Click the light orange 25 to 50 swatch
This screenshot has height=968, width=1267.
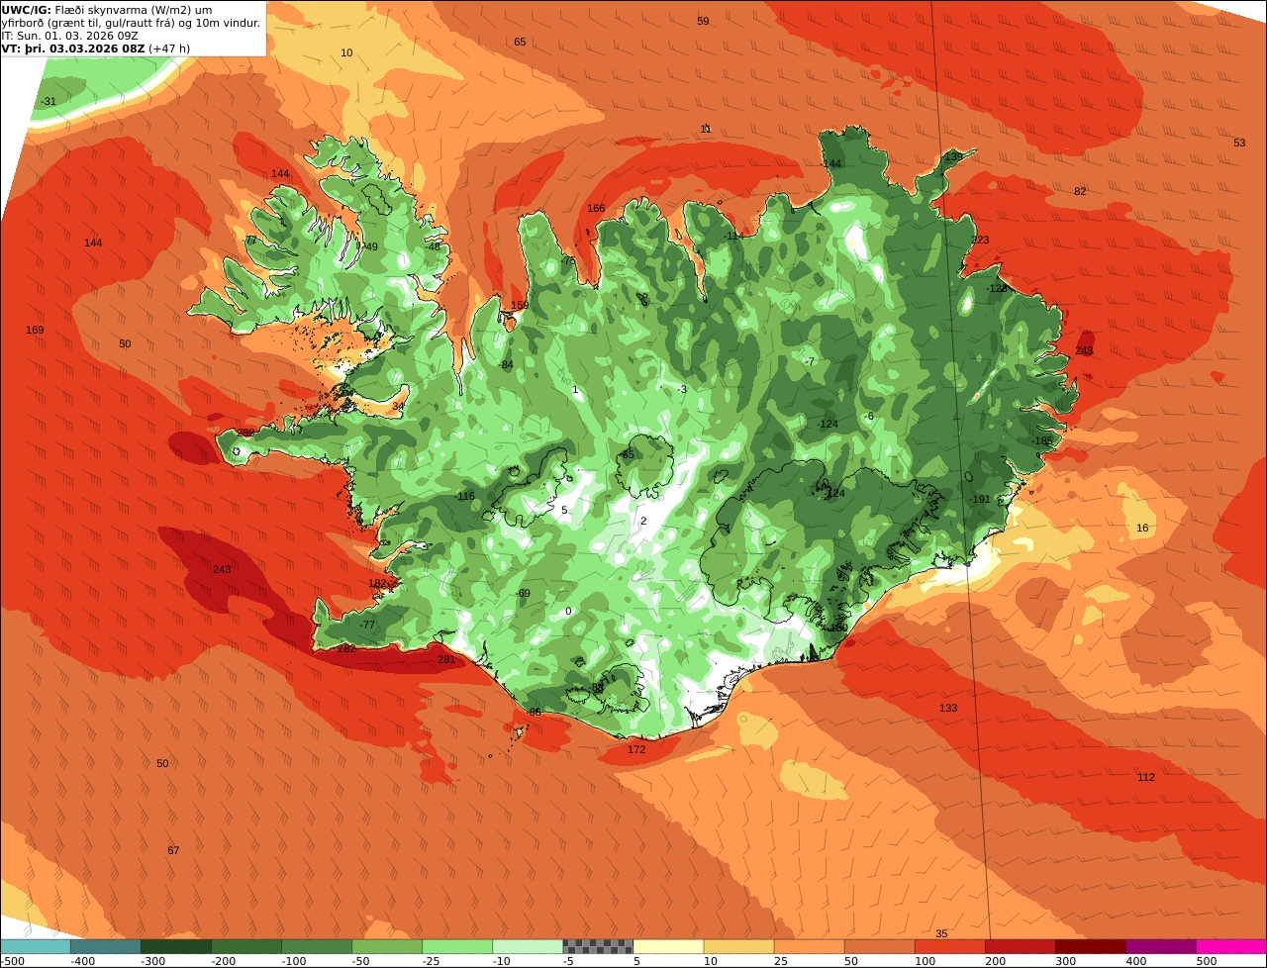[x=808, y=946]
